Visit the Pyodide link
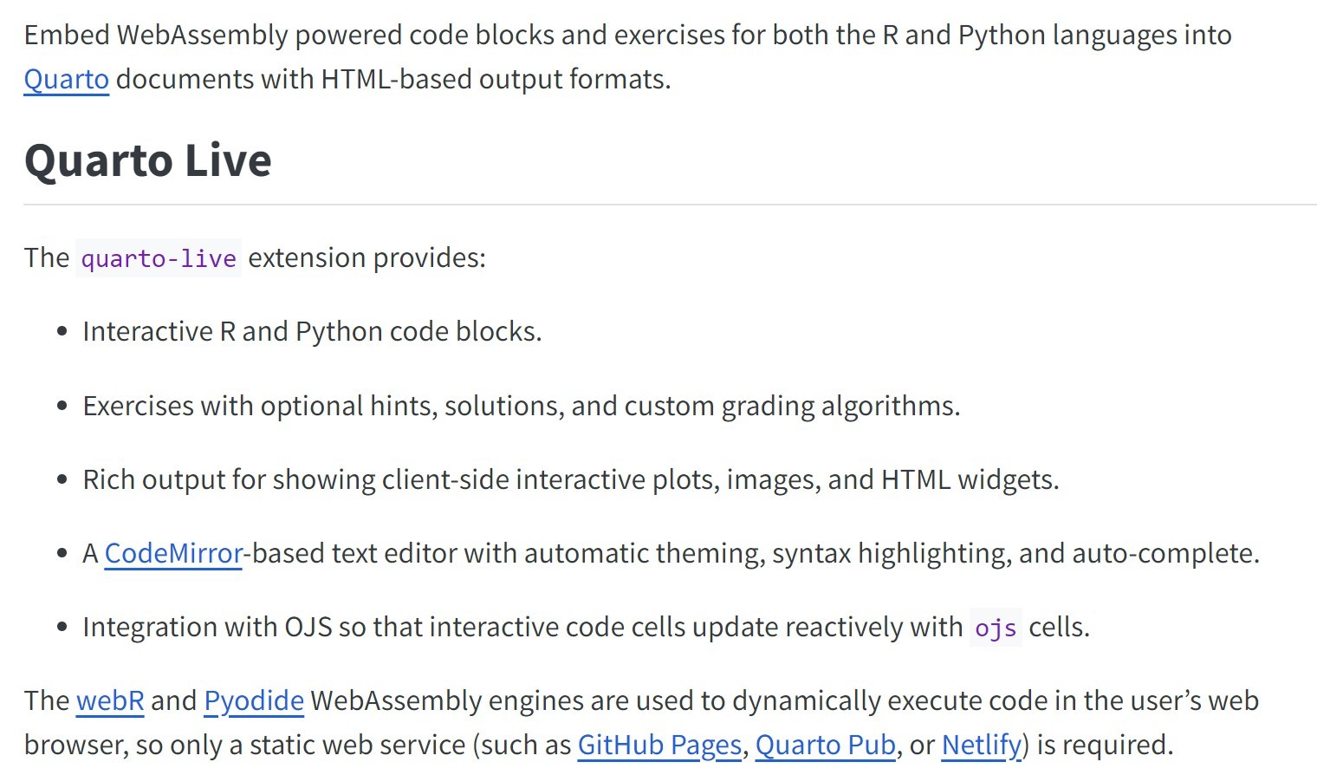 click(x=254, y=700)
